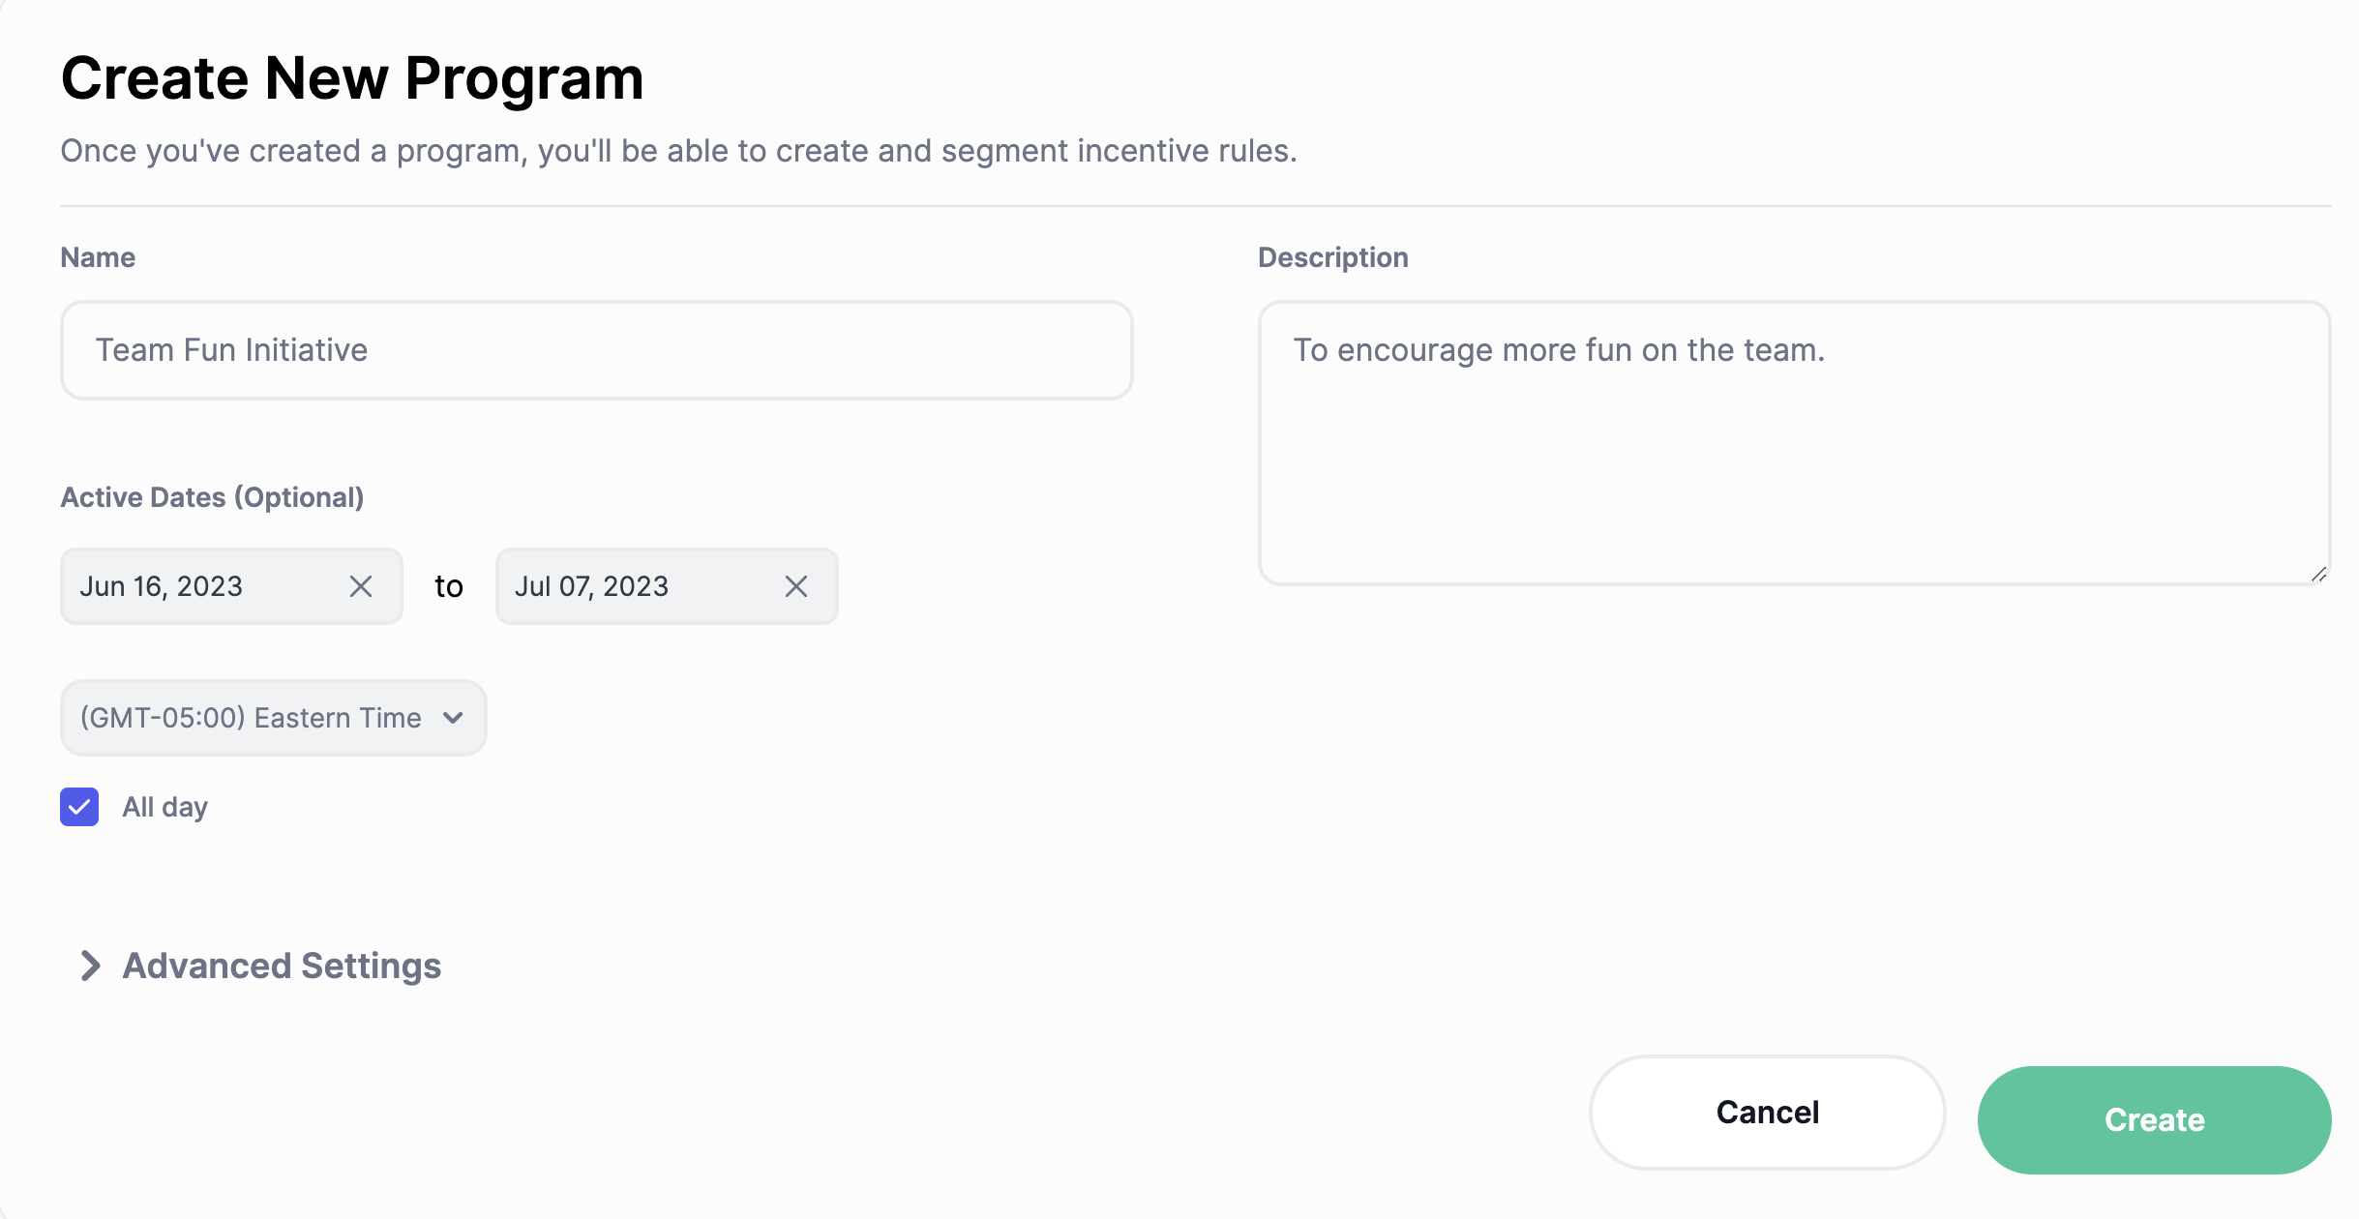The image size is (2359, 1219).
Task: Open the start date picker field
Action: 194,586
